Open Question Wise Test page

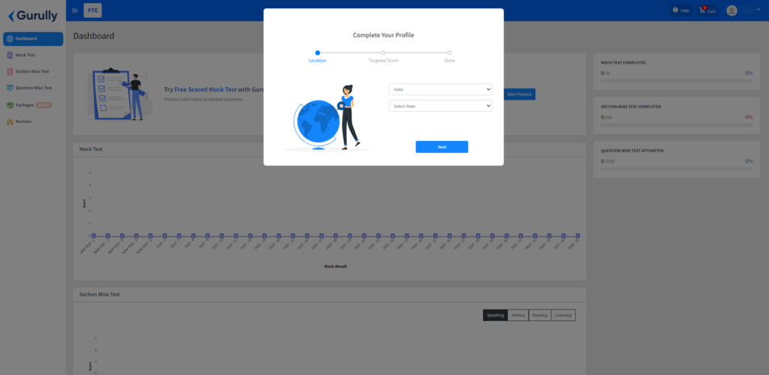tap(33, 88)
